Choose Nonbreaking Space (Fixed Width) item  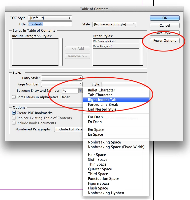click(116, 147)
